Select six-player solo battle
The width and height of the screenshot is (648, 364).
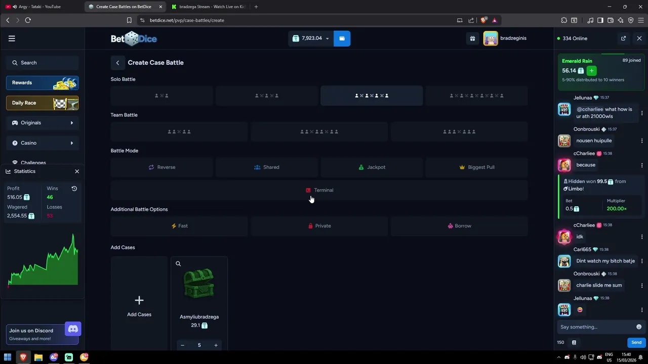tap(476, 96)
